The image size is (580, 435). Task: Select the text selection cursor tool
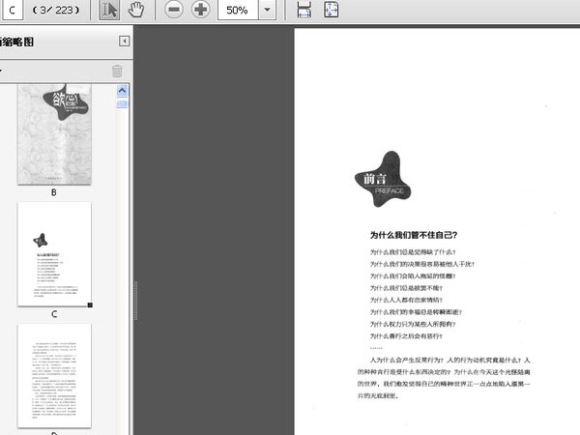click(x=109, y=11)
